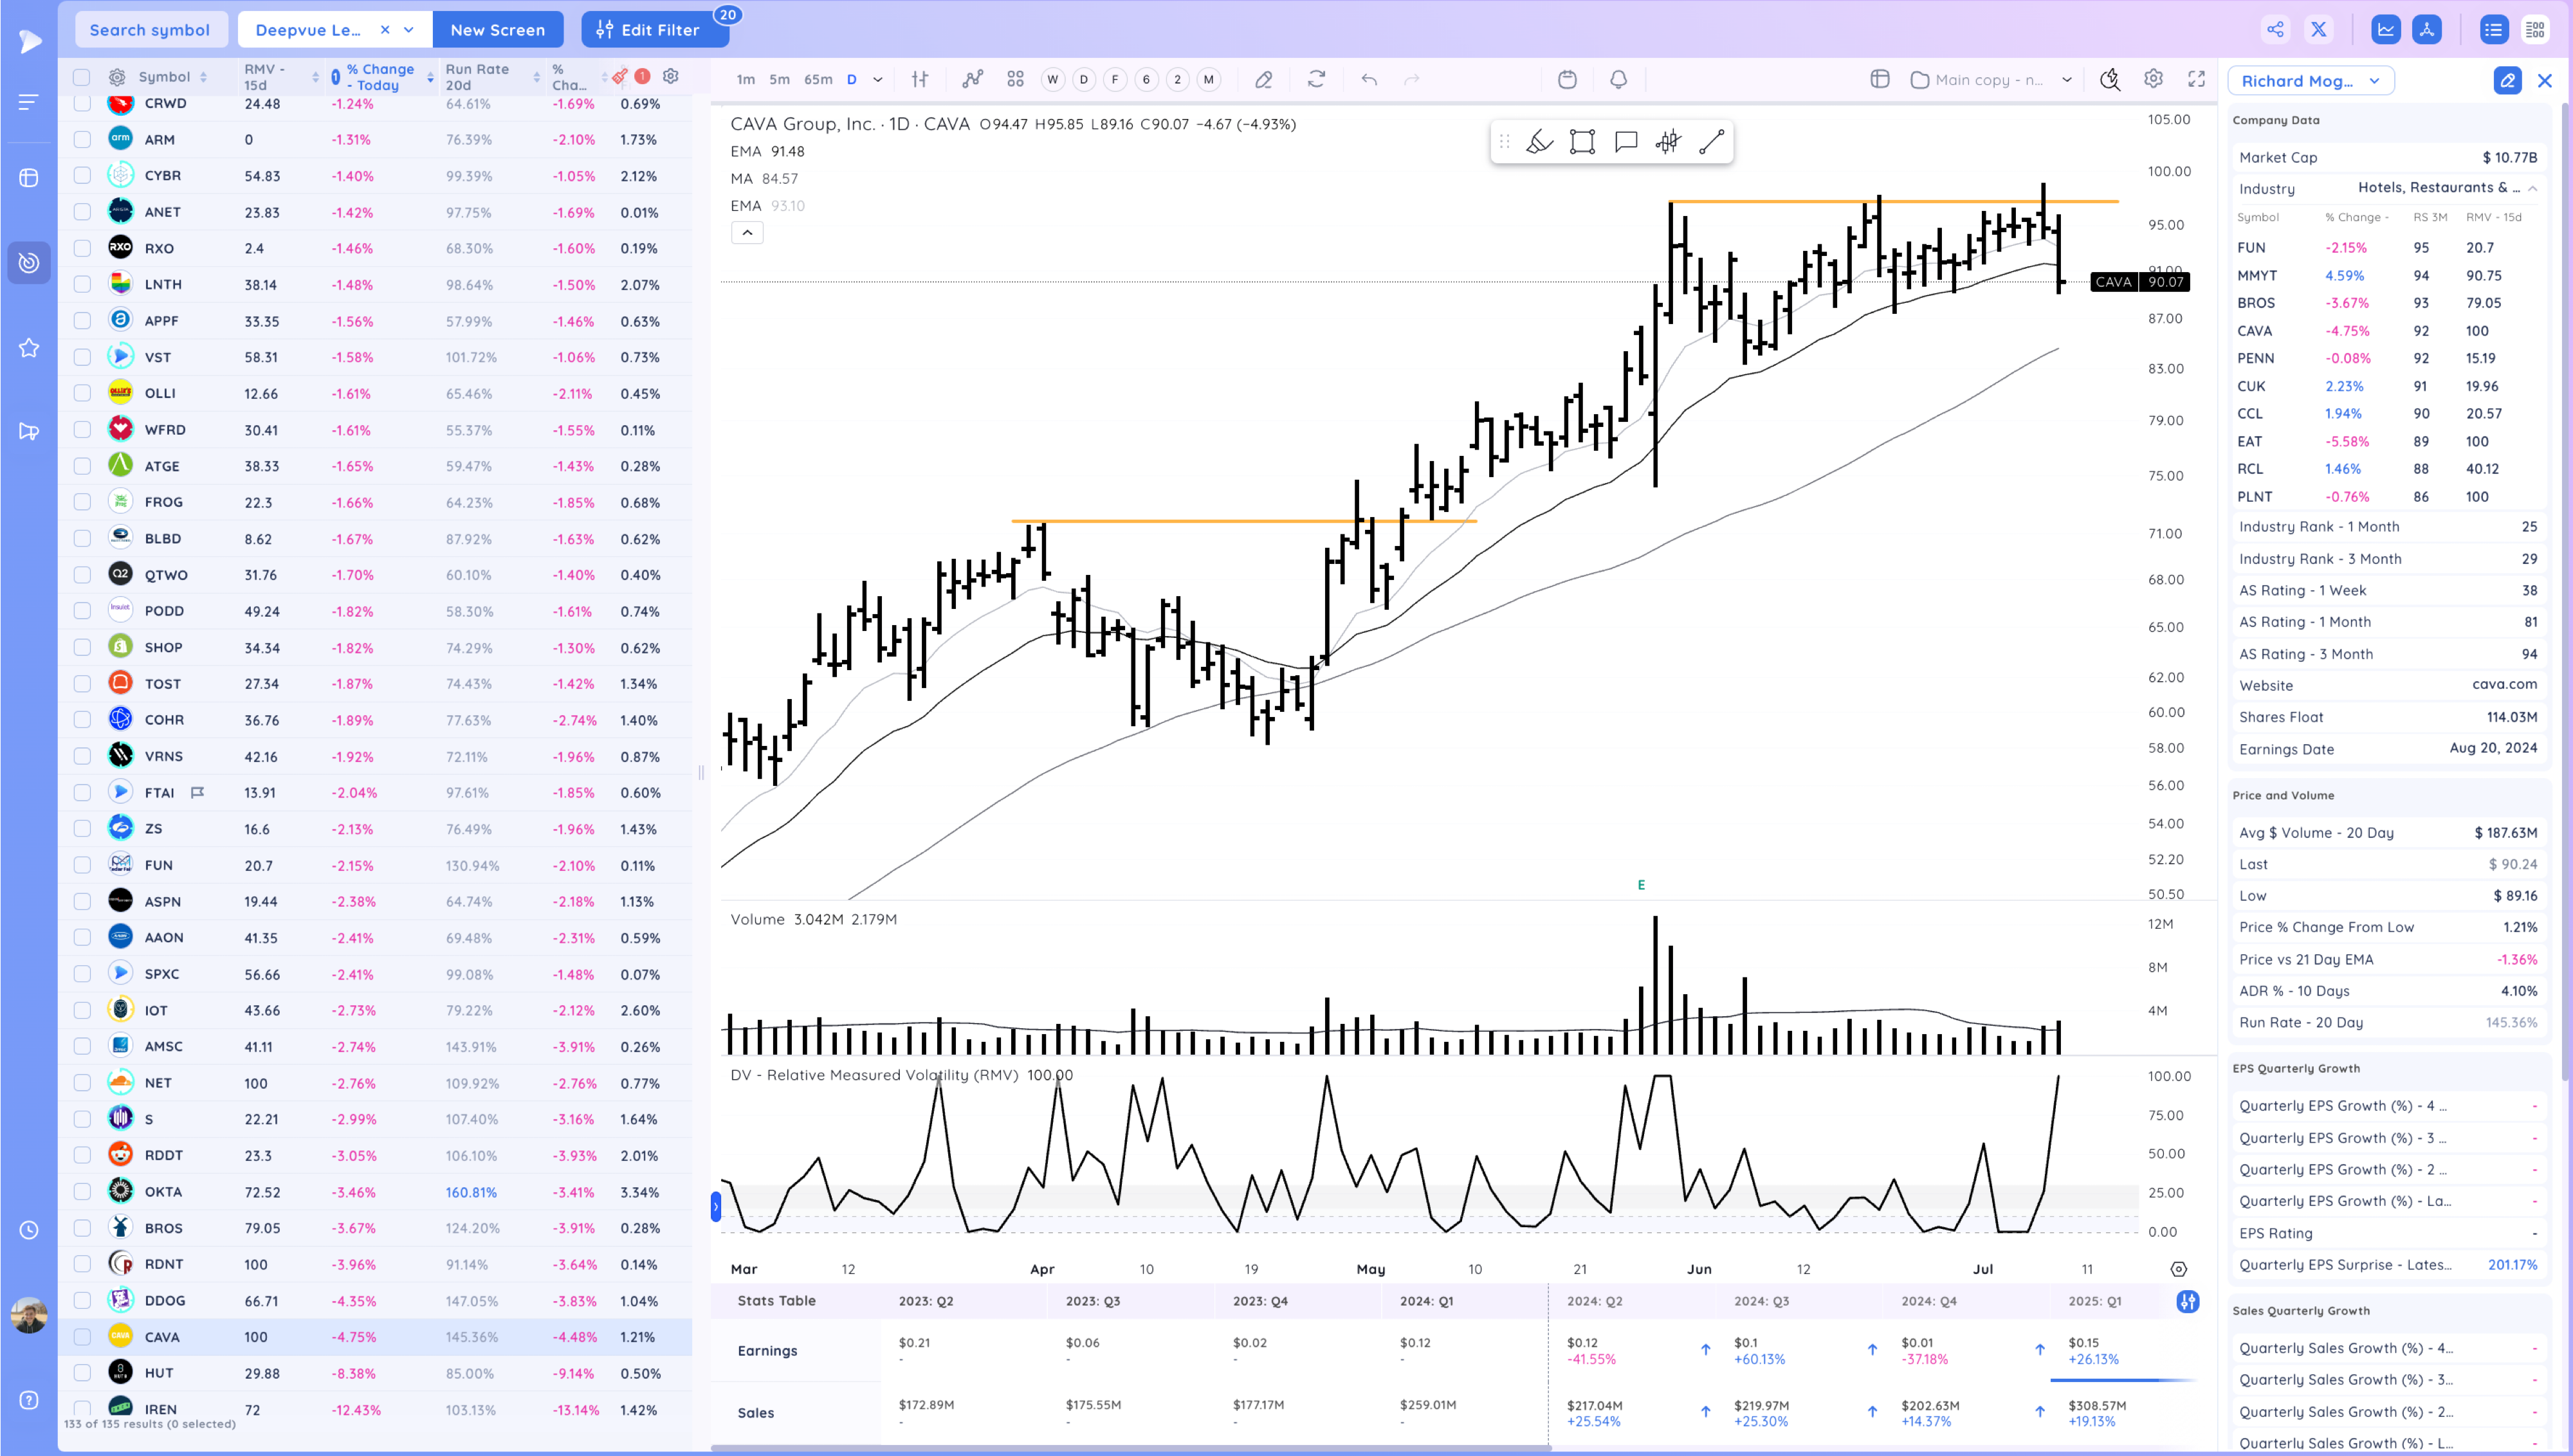Click the alert bell icon

click(x=1618, y=80)
